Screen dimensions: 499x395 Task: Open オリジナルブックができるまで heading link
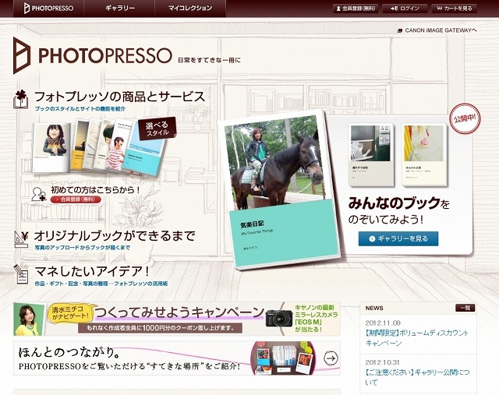click(x=115, y=235)
